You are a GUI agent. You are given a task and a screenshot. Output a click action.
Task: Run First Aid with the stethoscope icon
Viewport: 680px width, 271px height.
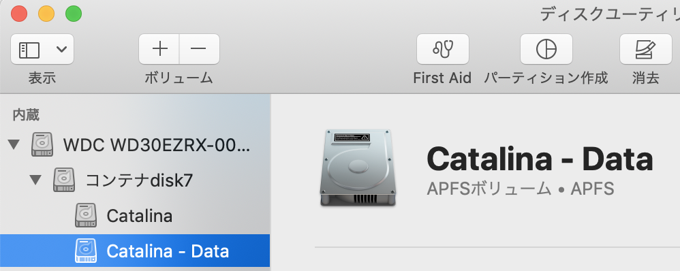(x=442, y=49)
